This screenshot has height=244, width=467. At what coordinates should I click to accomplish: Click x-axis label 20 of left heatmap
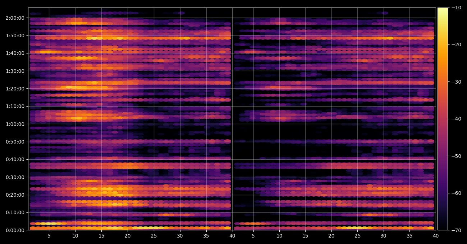[127, 236]
